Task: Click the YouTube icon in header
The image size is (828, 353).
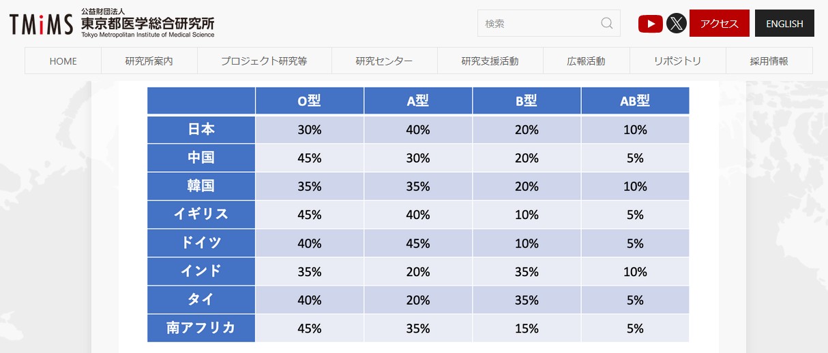Action: click(x=650, y=24)
